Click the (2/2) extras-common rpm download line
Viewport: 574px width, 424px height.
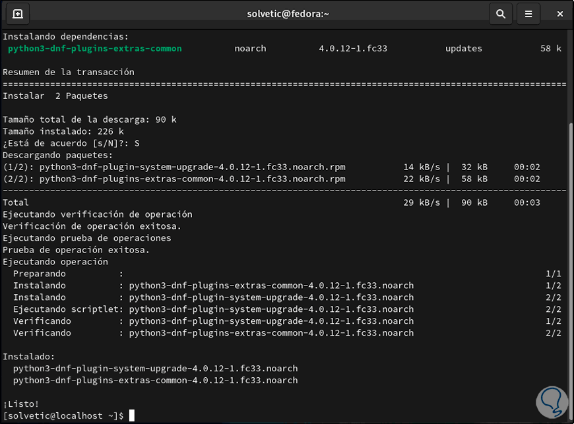[174, 179]
